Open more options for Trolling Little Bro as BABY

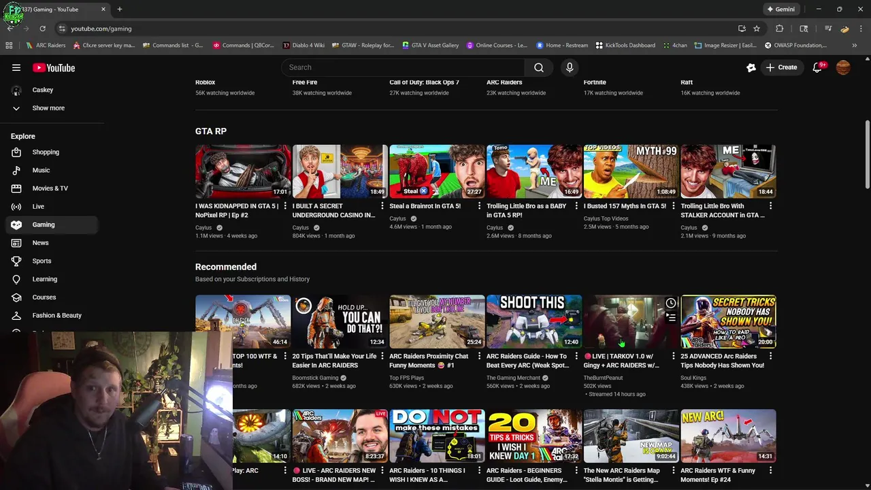(576, 206)
